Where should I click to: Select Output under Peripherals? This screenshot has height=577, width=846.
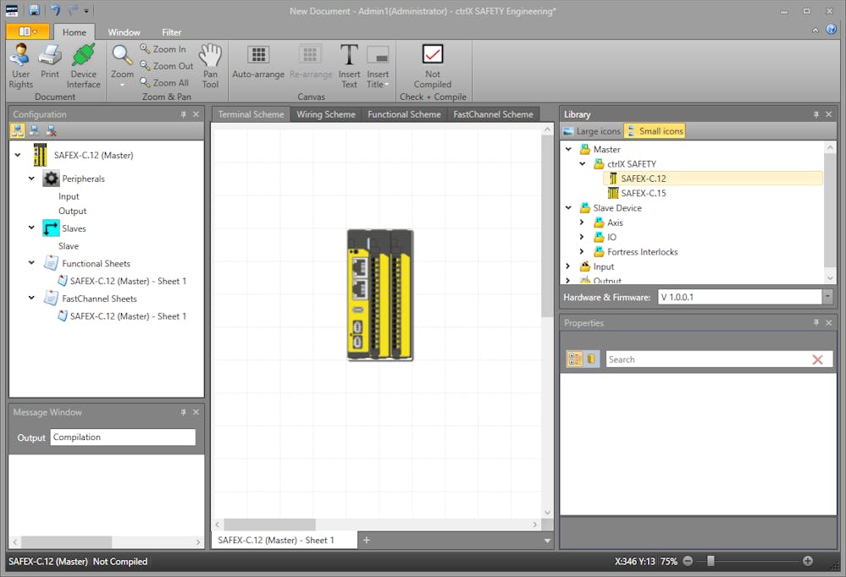pyautogui.click(x=72, y=211)
